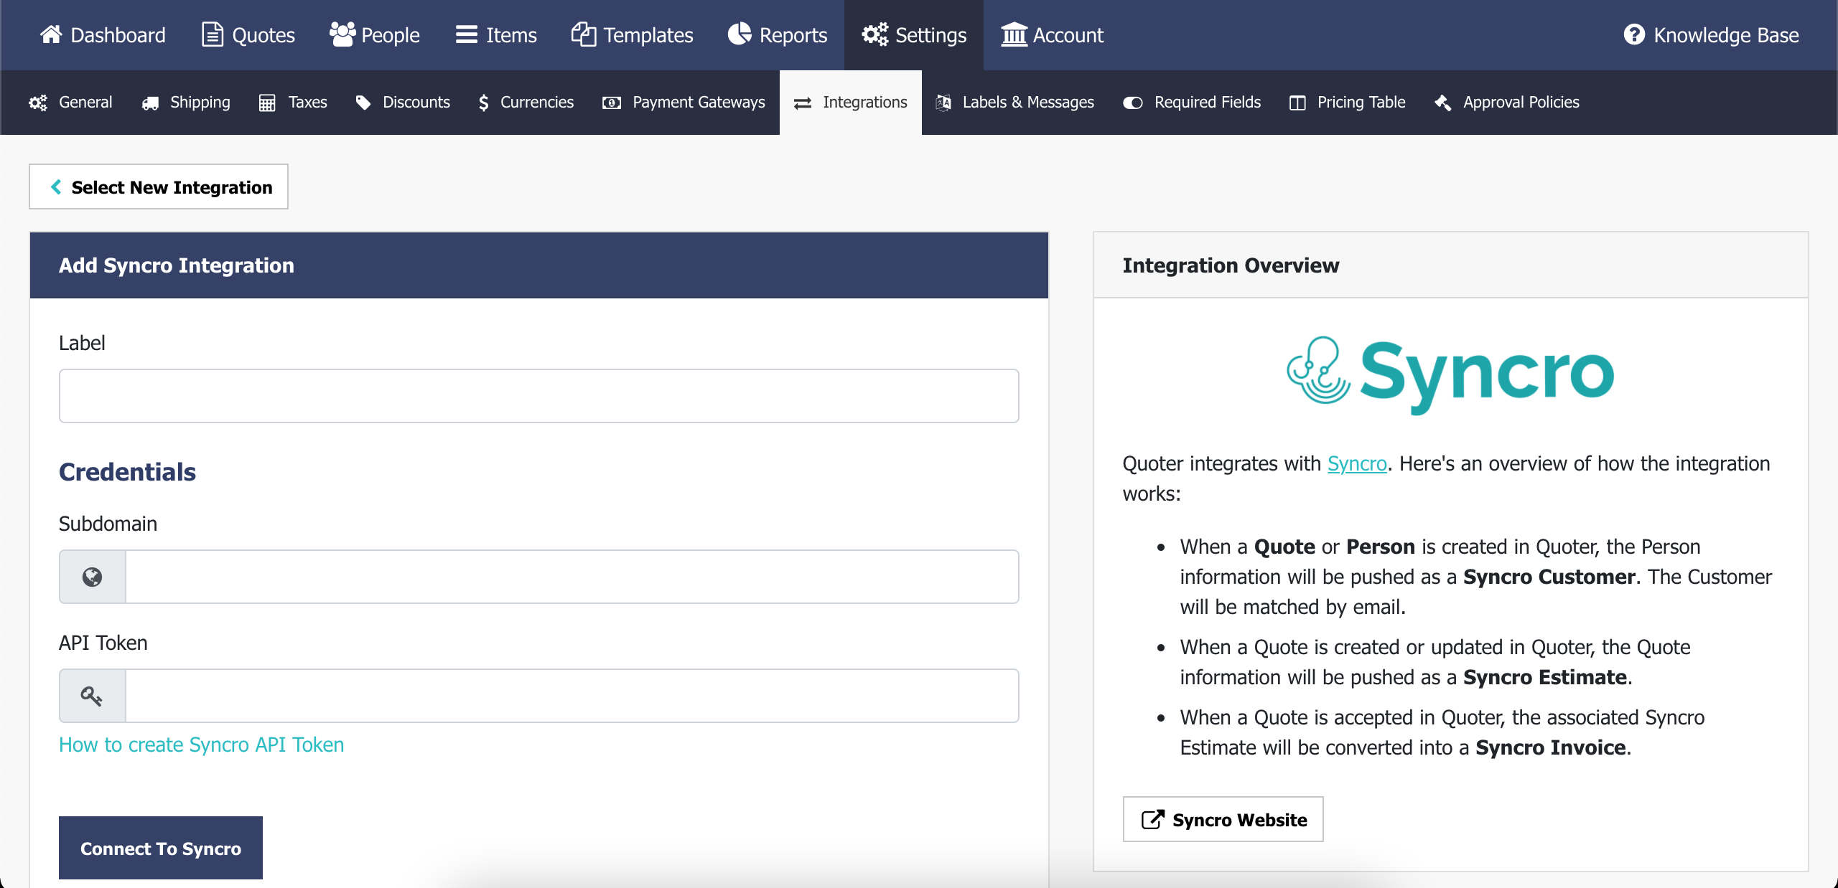Click the back chevron on Select New Integration
1838x888 pixels.
pyautogui.click(x=55, y=186)
